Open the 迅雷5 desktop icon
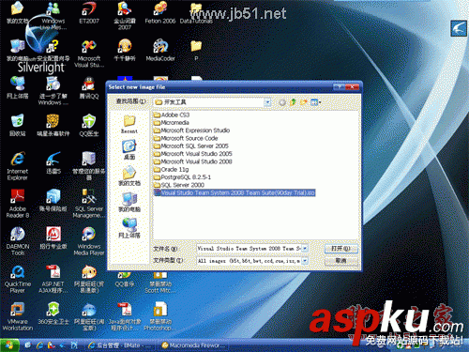 point(53,162)
